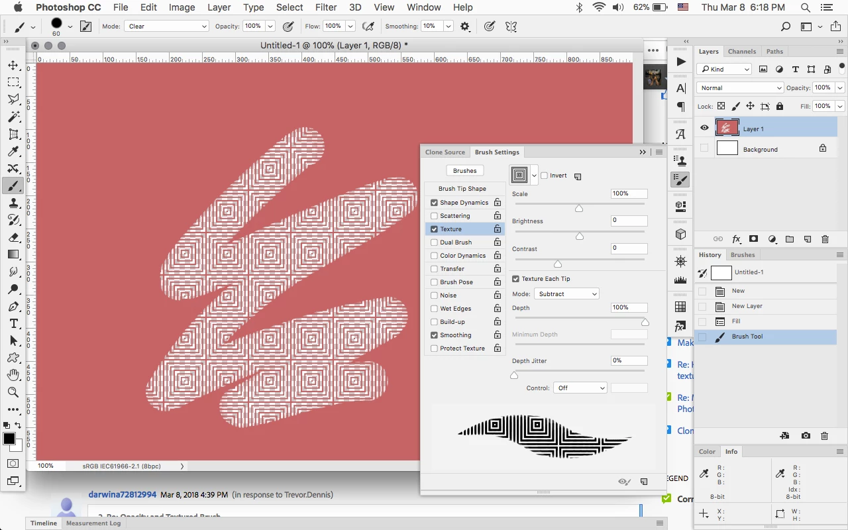This screenshot has height=530, width=848.
Task: Create new preset from texture pattern icon
Action: [x=578, y=176]
